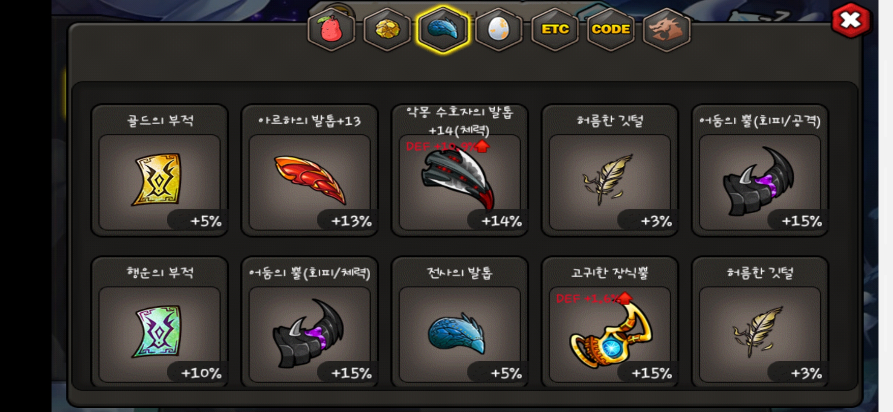Click DEF +1.6% red arrow indicator
Image resolution: width=893 pixels, height=412 pixels.
pos(625,298)
